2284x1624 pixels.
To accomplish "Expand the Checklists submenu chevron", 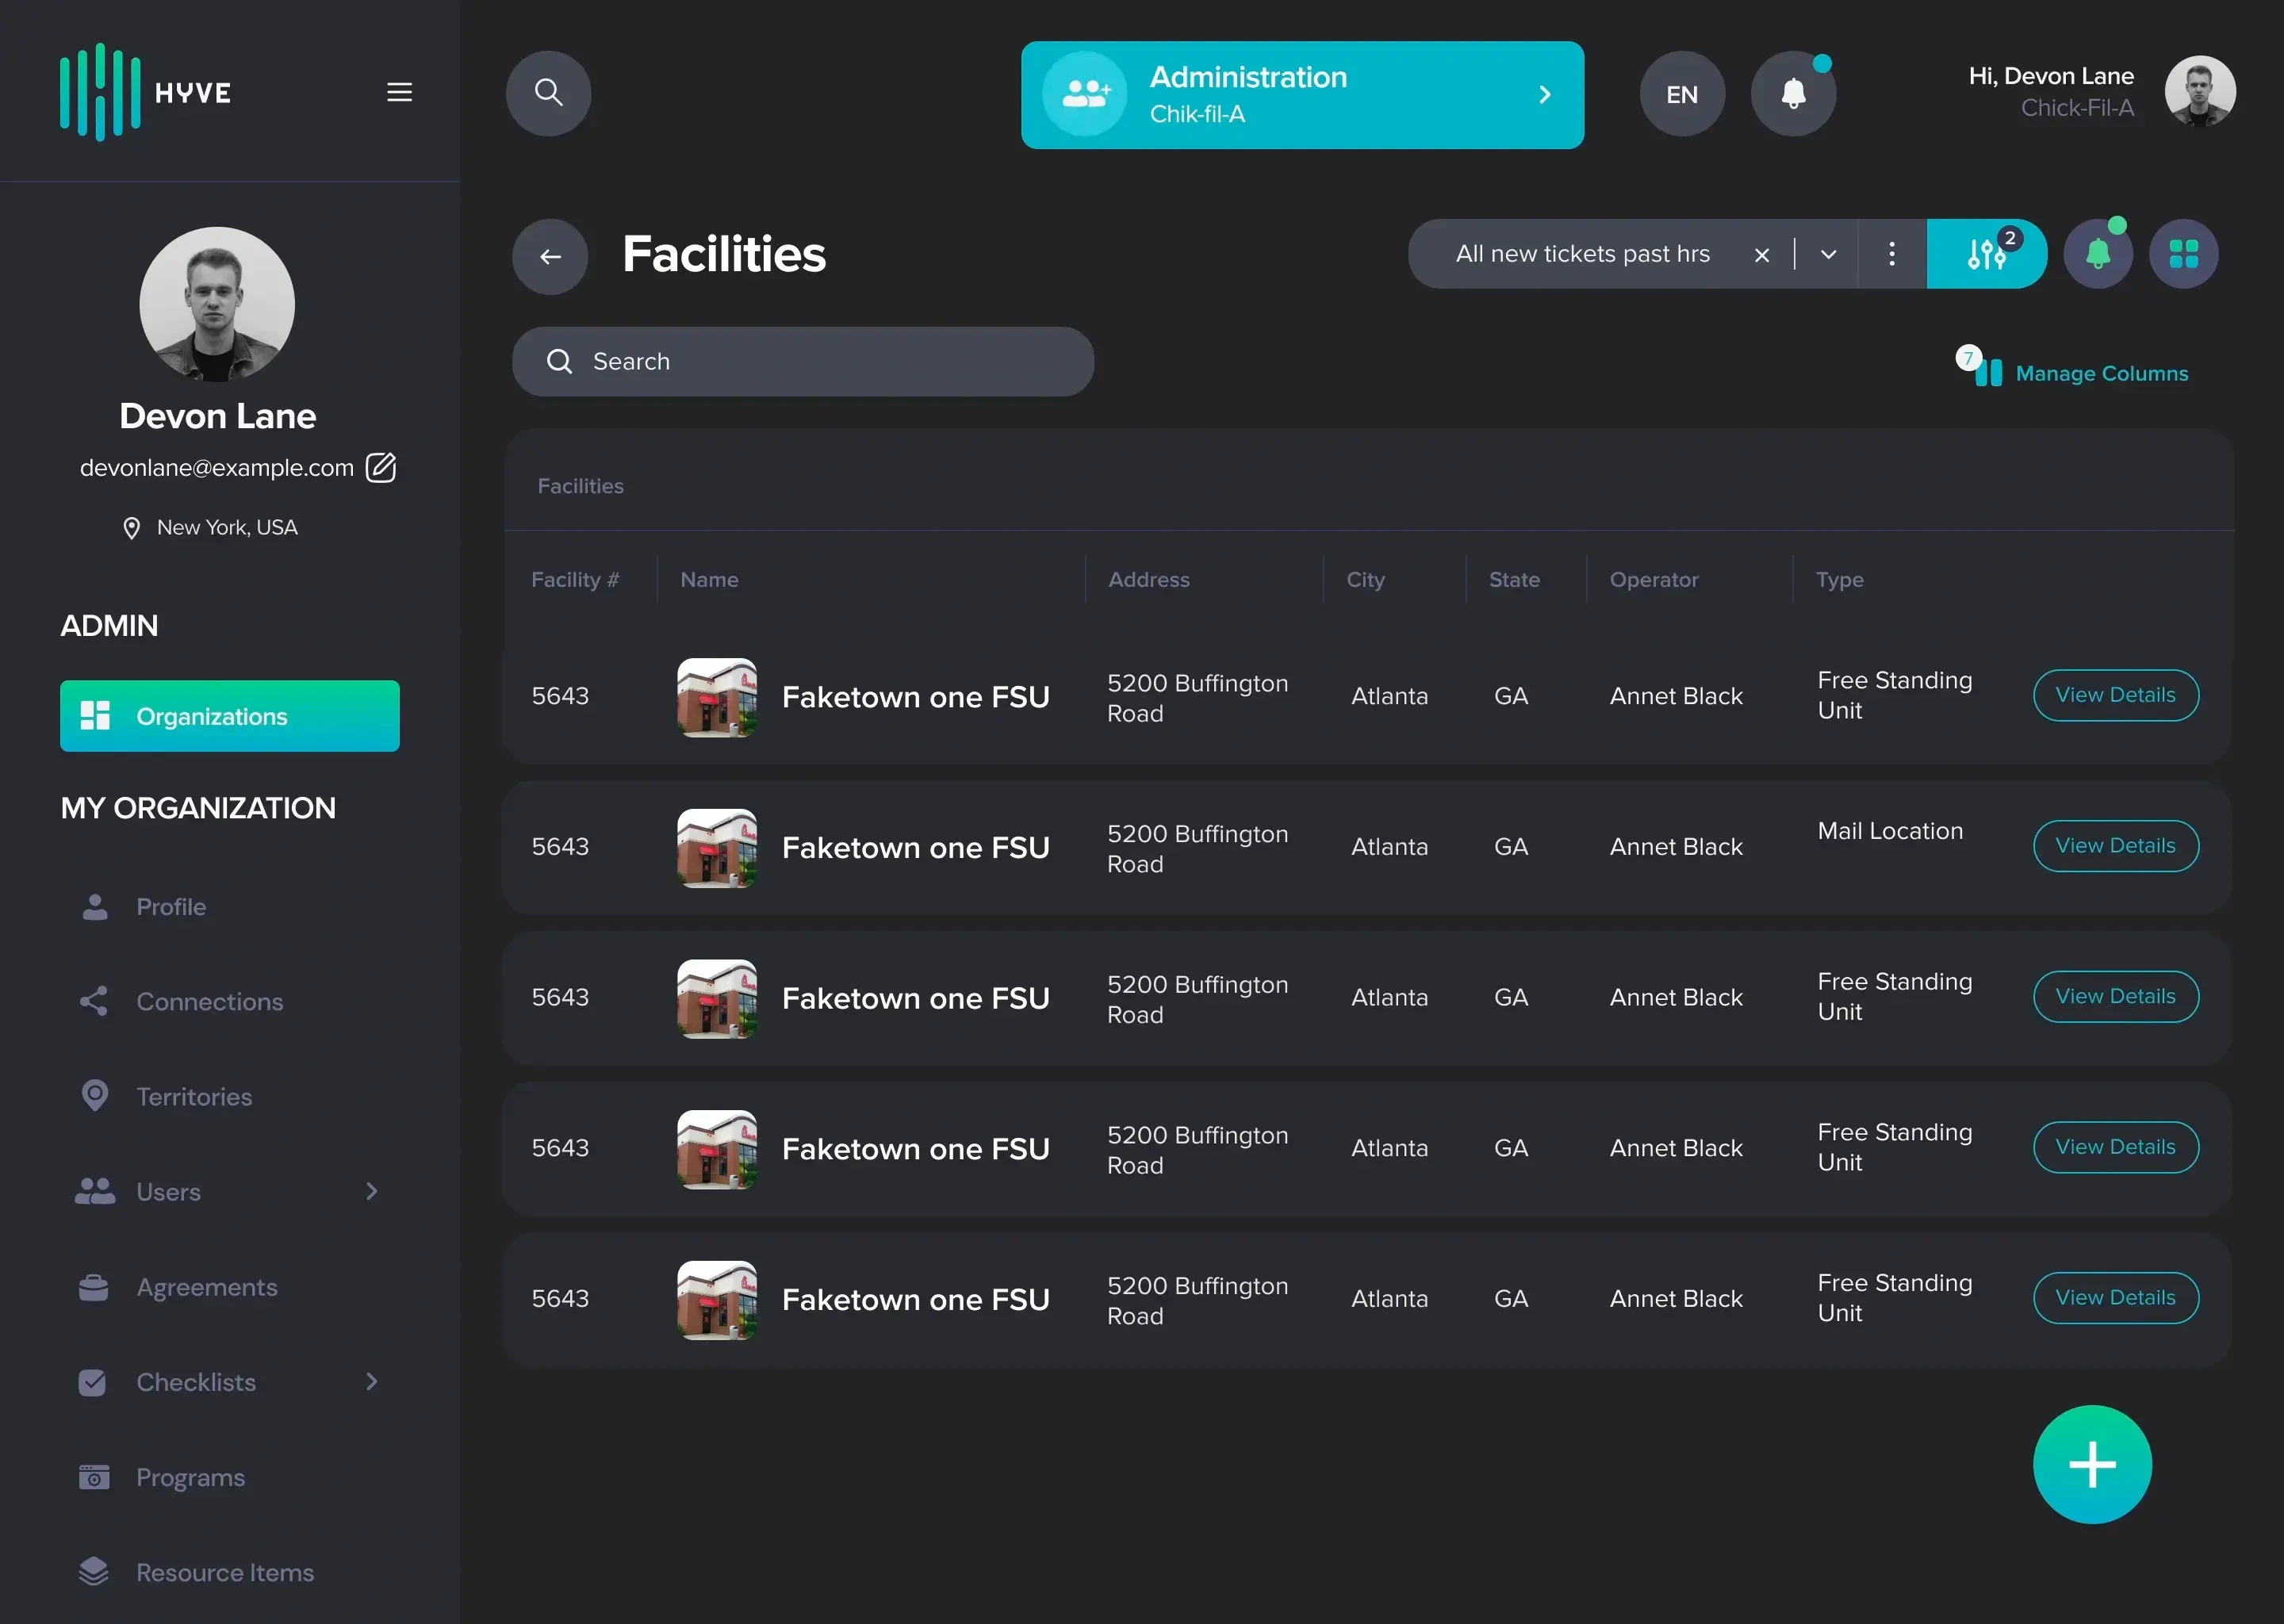I will (x=372, y=1381).
